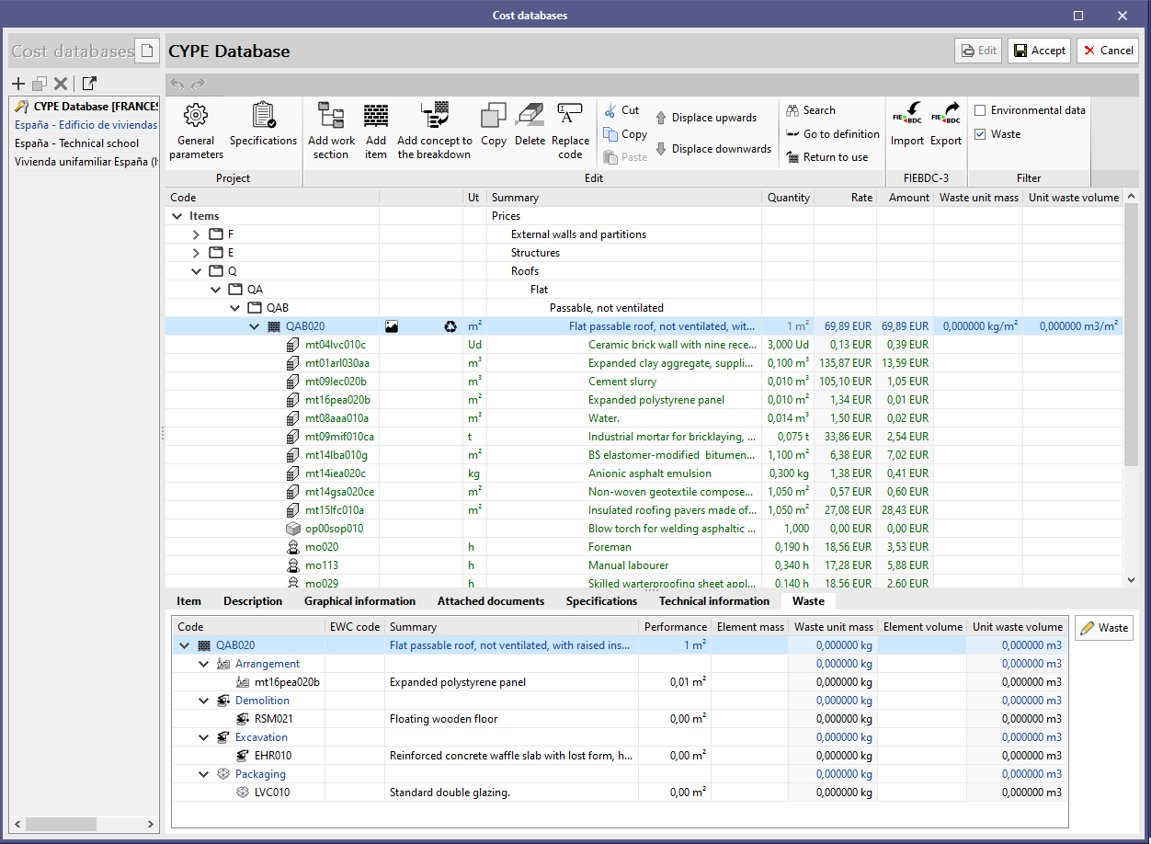Collapse the Excavation waste group

pos(203,737)
